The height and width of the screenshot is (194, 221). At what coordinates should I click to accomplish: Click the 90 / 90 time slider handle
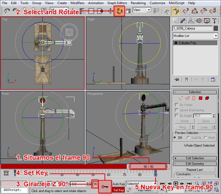(148, 167)
